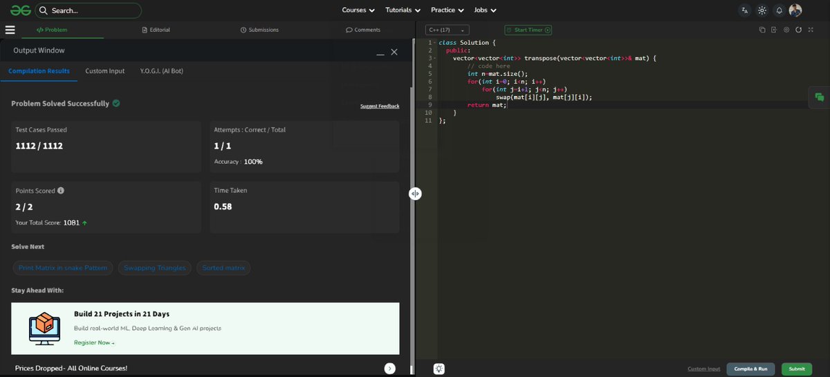The image size is (830, 377).
Task: Click the lightbulb hint icon
Action: click(x=439, y=369)
